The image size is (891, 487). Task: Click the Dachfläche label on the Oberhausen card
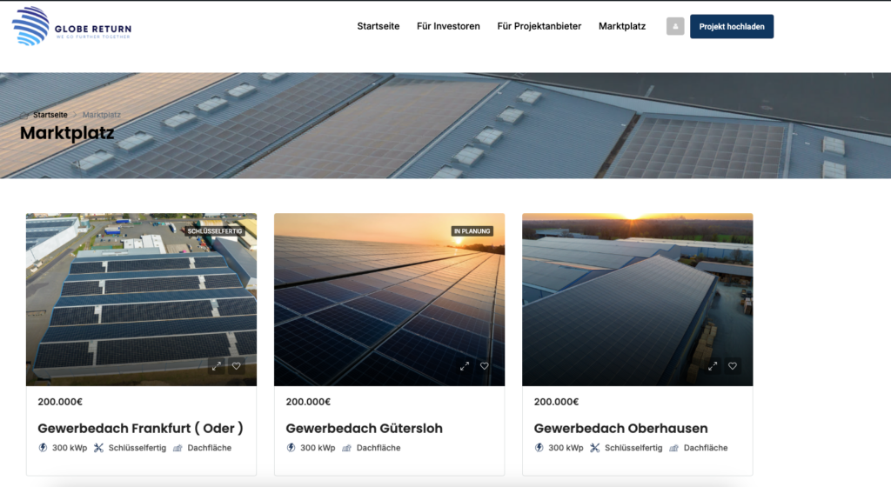705,448
